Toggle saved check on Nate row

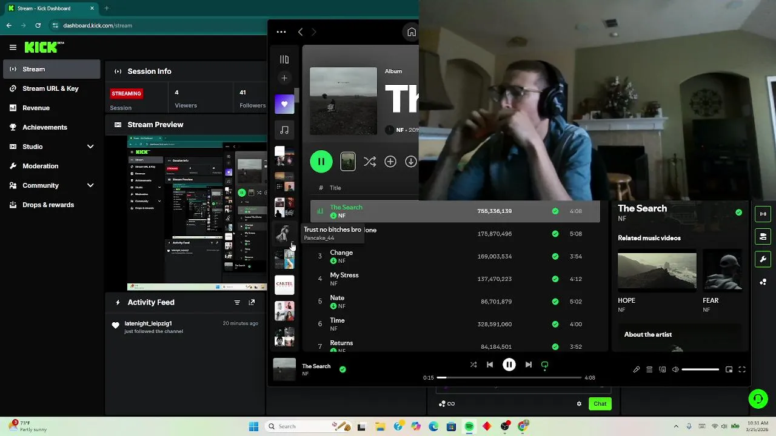click(x=555, y=302)
